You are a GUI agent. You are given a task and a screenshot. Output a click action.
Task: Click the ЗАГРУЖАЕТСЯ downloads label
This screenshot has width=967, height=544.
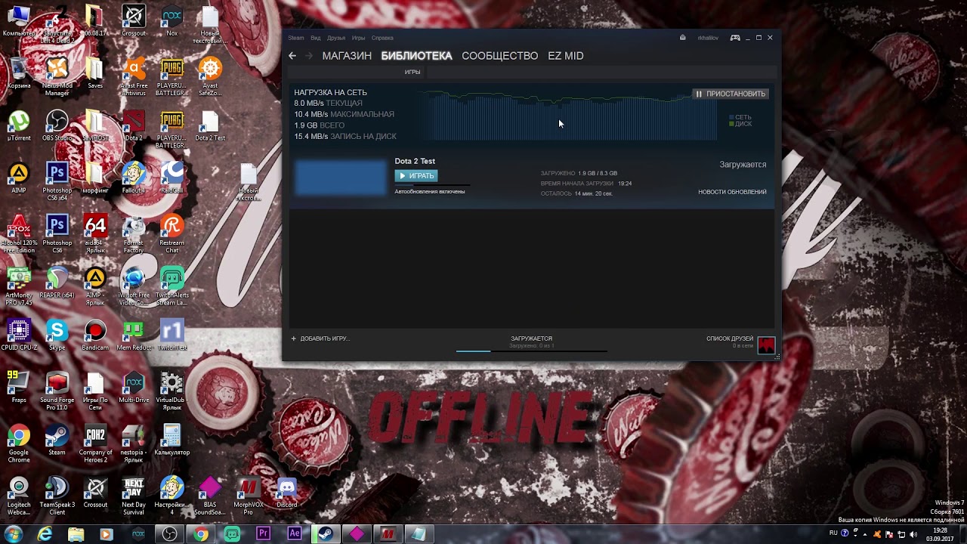(531, 338)
